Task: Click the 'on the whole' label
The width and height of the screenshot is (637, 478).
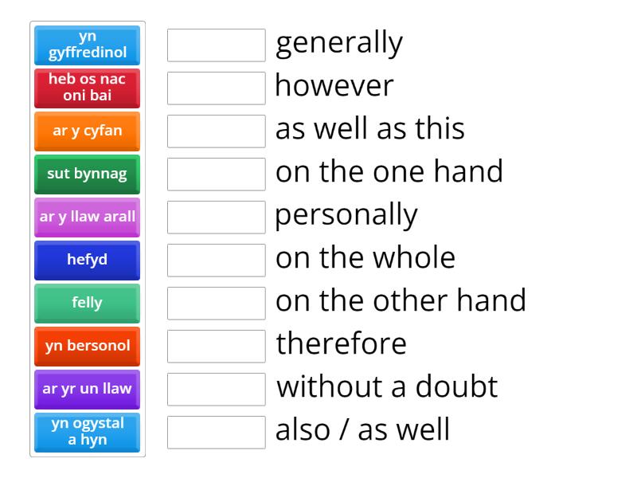Action: pyautogui.click(x=365, y=257)
